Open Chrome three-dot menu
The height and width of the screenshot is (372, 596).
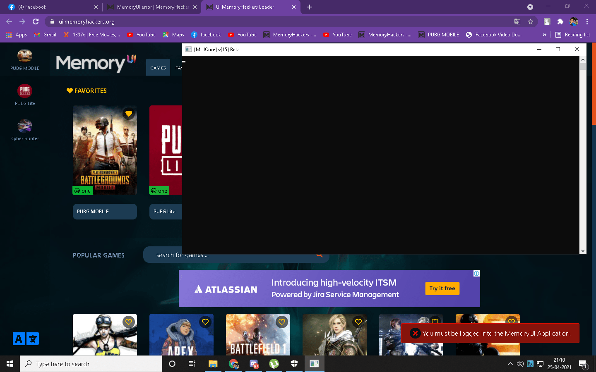587,21
